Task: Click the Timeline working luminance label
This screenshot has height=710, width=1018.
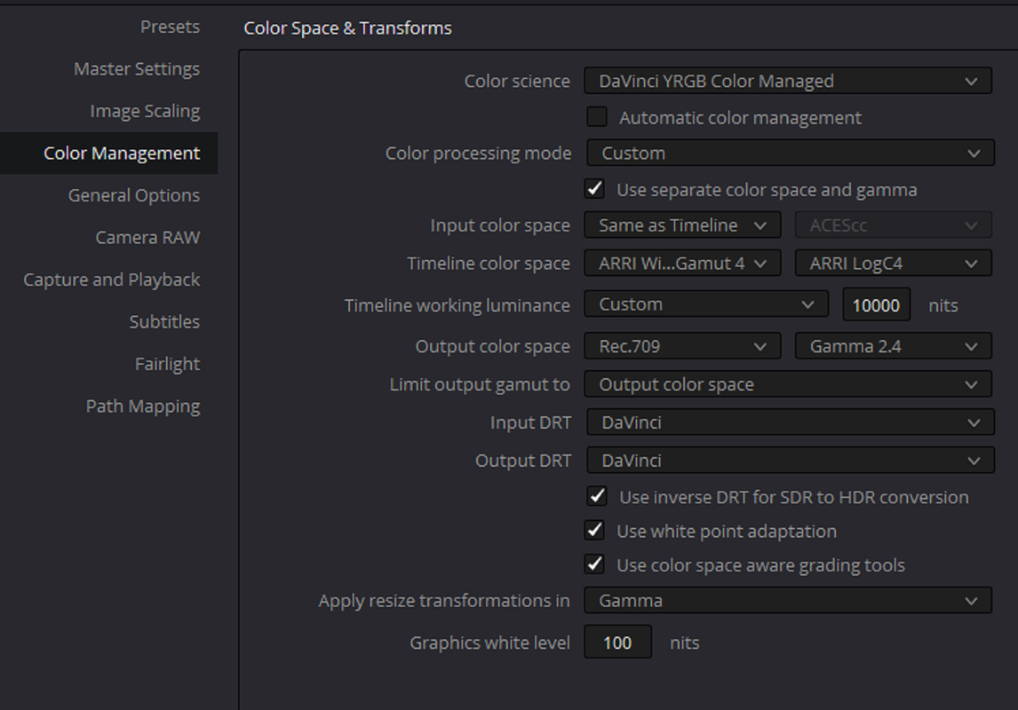Action: point(457,304)
